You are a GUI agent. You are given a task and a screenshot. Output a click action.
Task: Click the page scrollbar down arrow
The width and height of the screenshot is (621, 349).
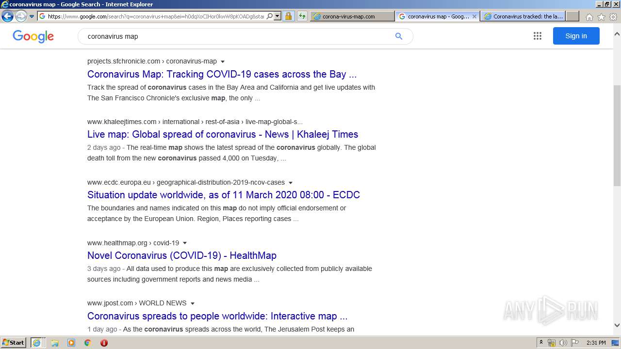[617, 325]
